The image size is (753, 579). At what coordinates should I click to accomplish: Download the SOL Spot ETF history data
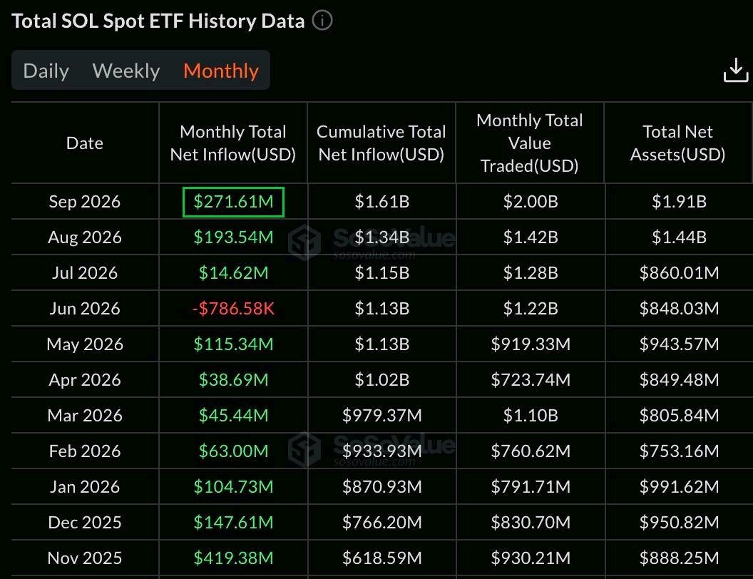coord(736,70)
